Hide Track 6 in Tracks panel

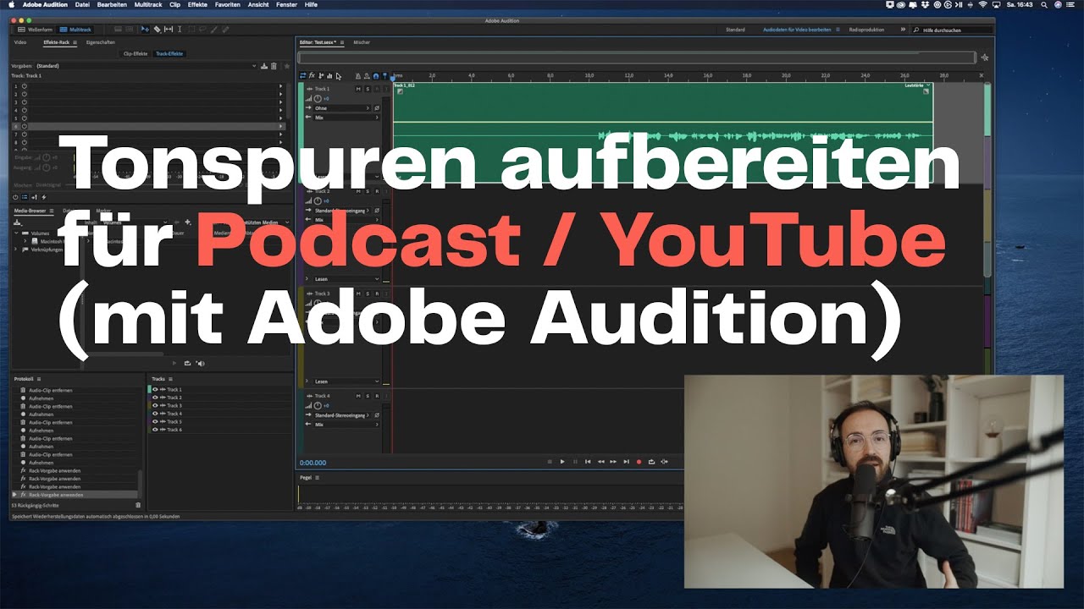pyautogui.click(x=155, y=430)
